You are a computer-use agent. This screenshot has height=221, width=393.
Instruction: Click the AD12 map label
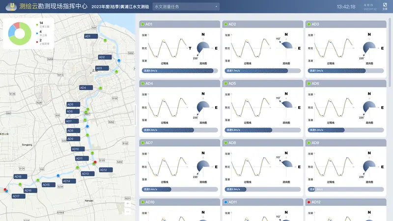click(x=106, y=170)
